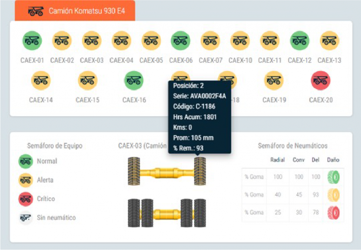This screenshot has height=250, width=361.
Task: Select the CAEX-01 green truck icon
Action: (32, 41)
